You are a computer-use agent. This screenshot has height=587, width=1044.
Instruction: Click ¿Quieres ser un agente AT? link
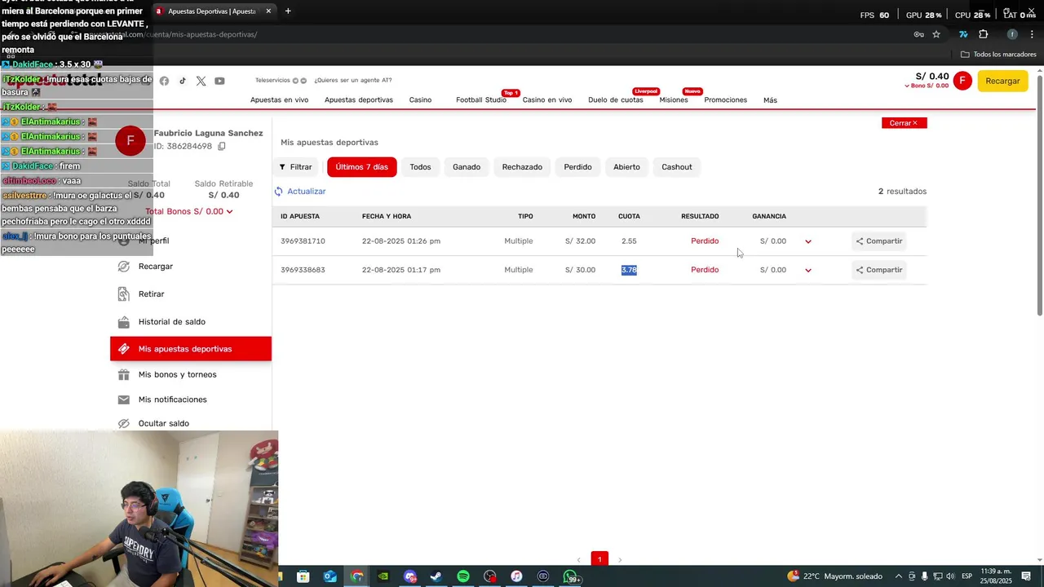click(353, 81)
